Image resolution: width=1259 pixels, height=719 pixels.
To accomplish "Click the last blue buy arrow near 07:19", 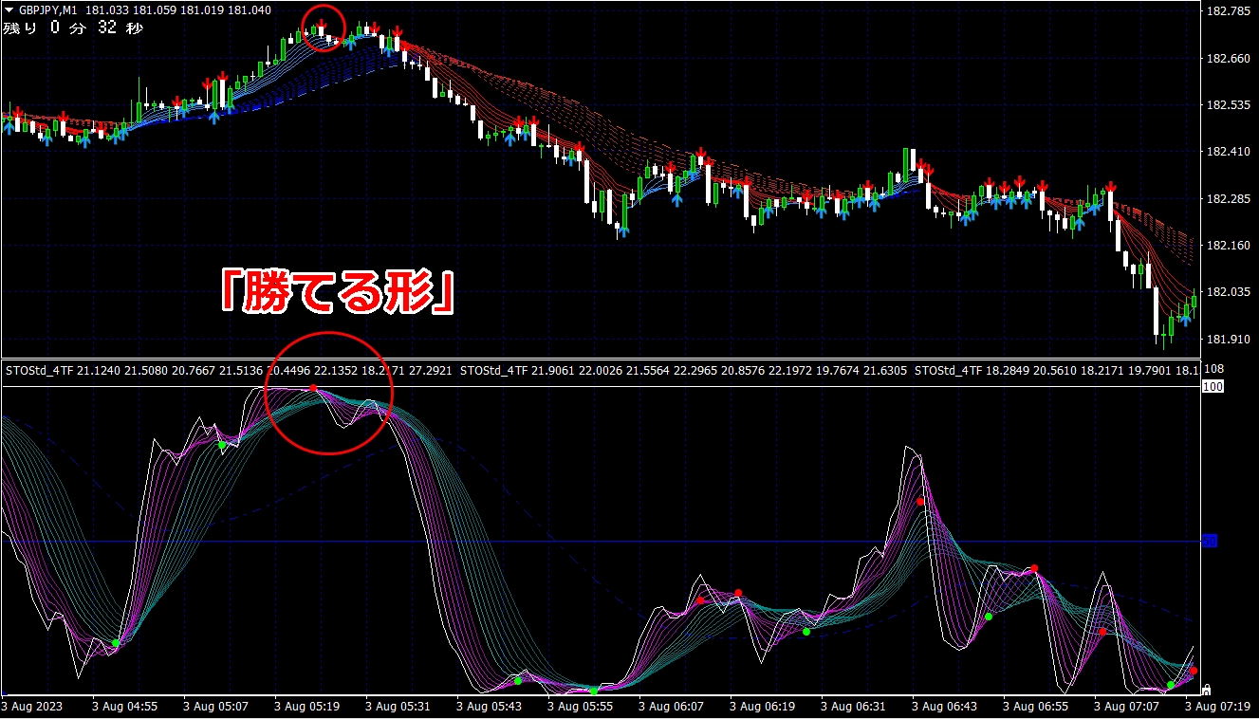I will coord(1185,320).
